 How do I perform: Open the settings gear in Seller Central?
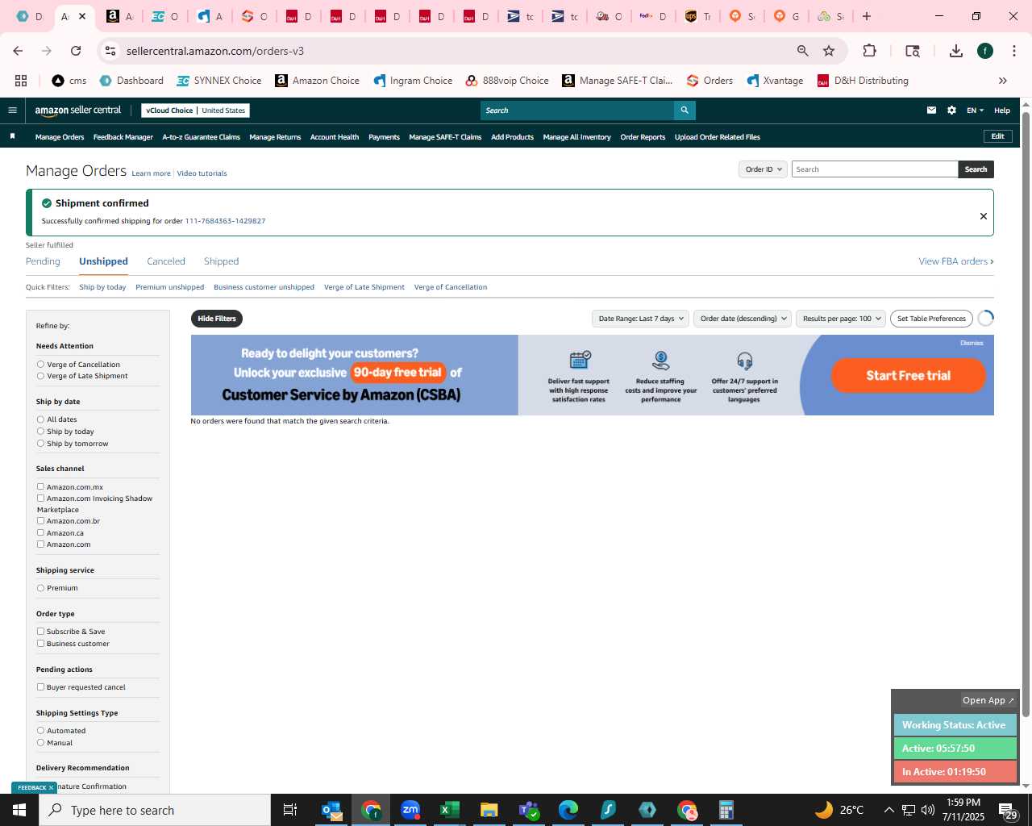pos(951,111)
